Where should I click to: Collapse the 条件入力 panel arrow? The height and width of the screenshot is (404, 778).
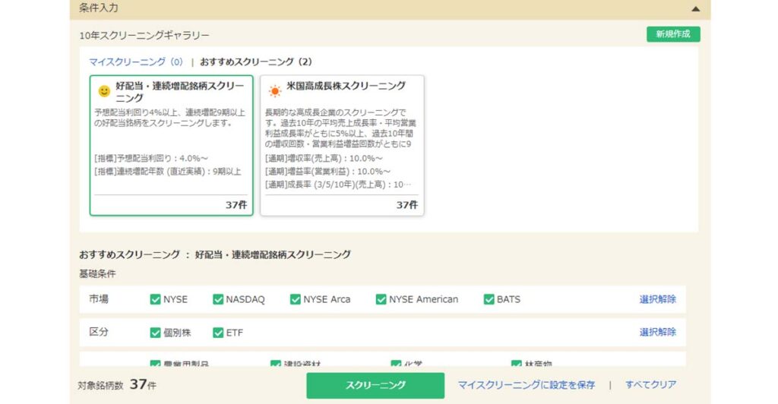click(696, 9)
